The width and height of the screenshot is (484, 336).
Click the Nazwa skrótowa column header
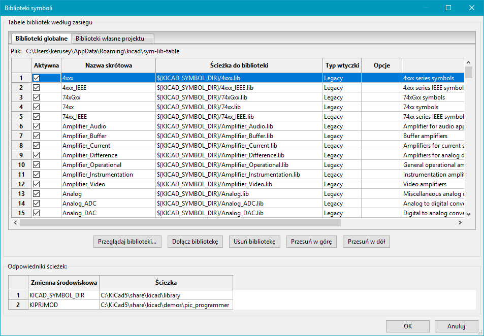click(108, 65)
